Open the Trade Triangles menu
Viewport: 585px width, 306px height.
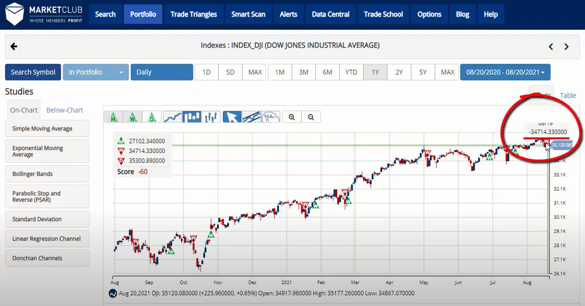point(193,14)
